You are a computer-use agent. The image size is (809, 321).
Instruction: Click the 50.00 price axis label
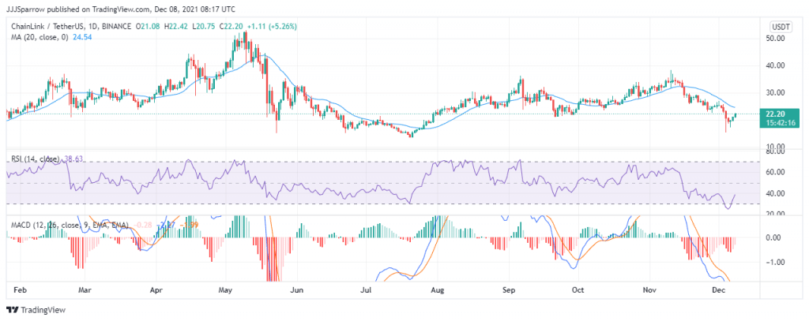(x=776, y=38)
